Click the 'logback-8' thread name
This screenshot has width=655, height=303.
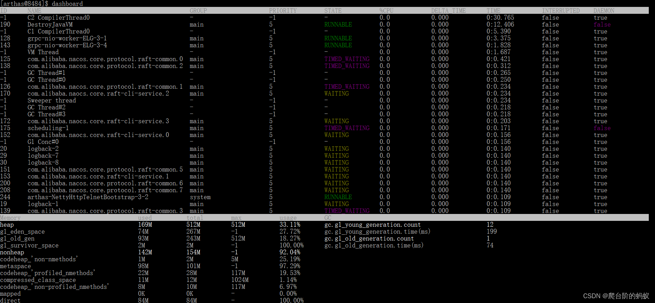click(x=43, y=163)
